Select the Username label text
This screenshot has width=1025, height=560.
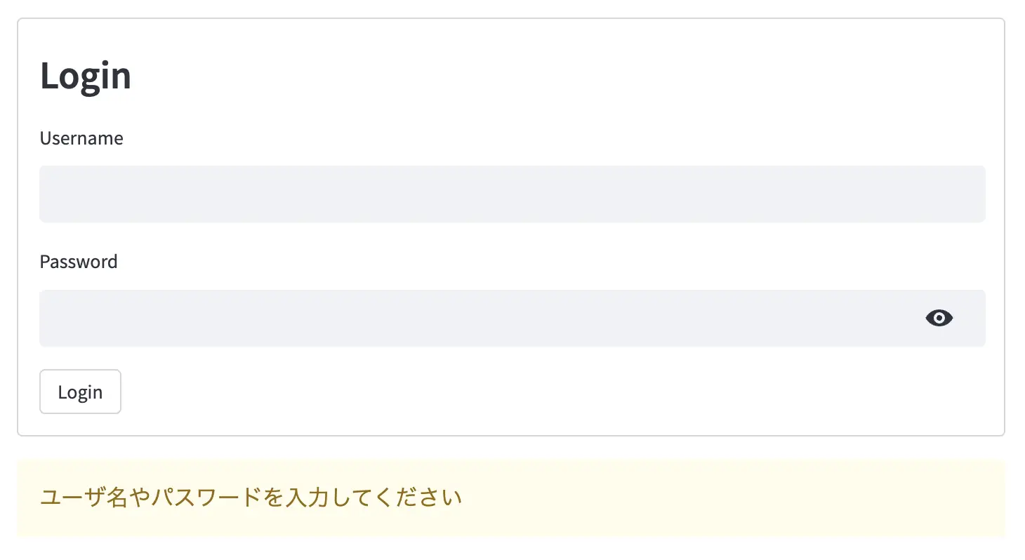pyautogui.click(x=81, y=138)
